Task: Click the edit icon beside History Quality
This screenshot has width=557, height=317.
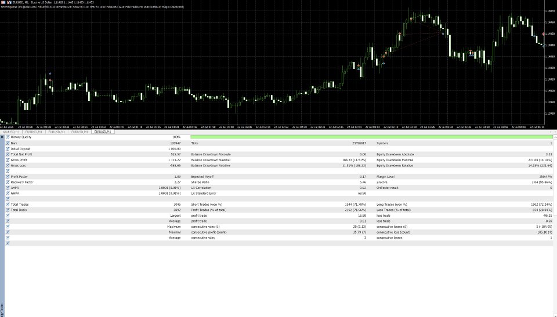Action: pyautogui.click(x=8, y=137)
